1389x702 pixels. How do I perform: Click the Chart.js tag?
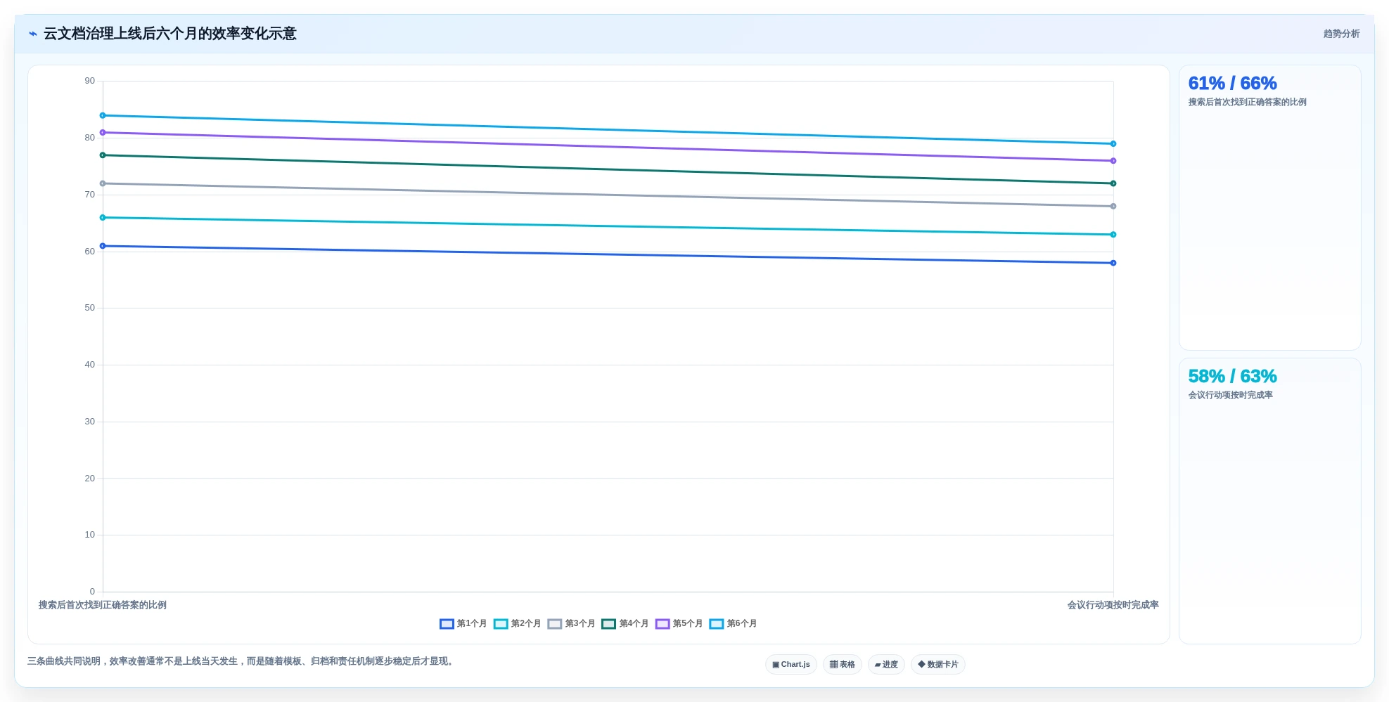tap(791, 665)
